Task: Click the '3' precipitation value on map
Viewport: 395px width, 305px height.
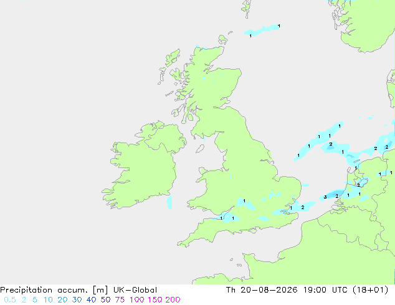Action: pos(325,197)
